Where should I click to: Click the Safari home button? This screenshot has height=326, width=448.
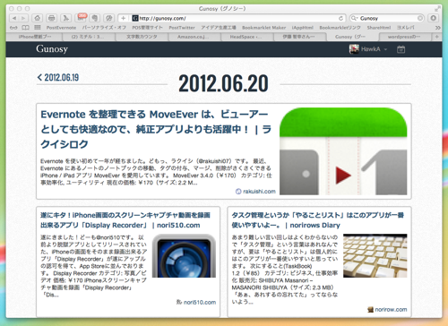(x=38, y=18)
